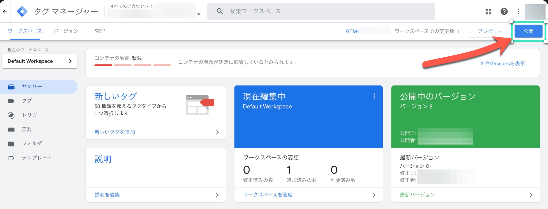
Task: Click the プレビュー button
Action: click(490, 31)
